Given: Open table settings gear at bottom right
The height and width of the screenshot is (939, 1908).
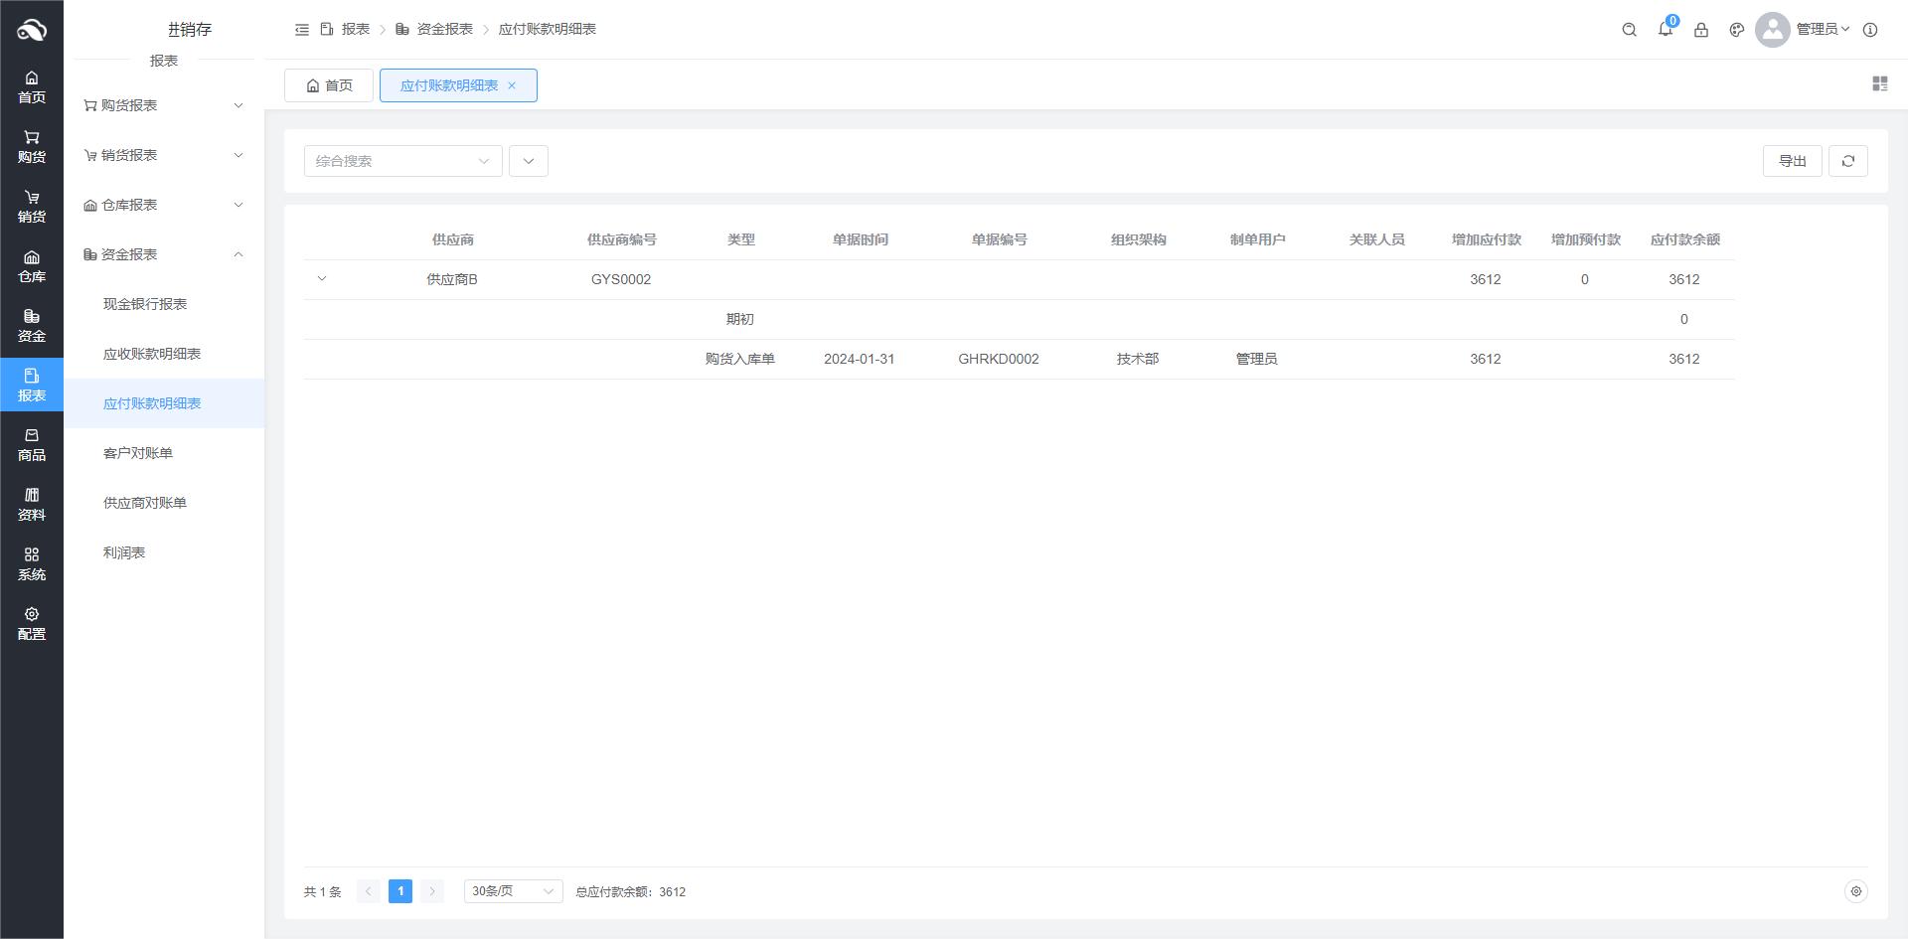Looking at the screenshot, I should coord(1854,891).
